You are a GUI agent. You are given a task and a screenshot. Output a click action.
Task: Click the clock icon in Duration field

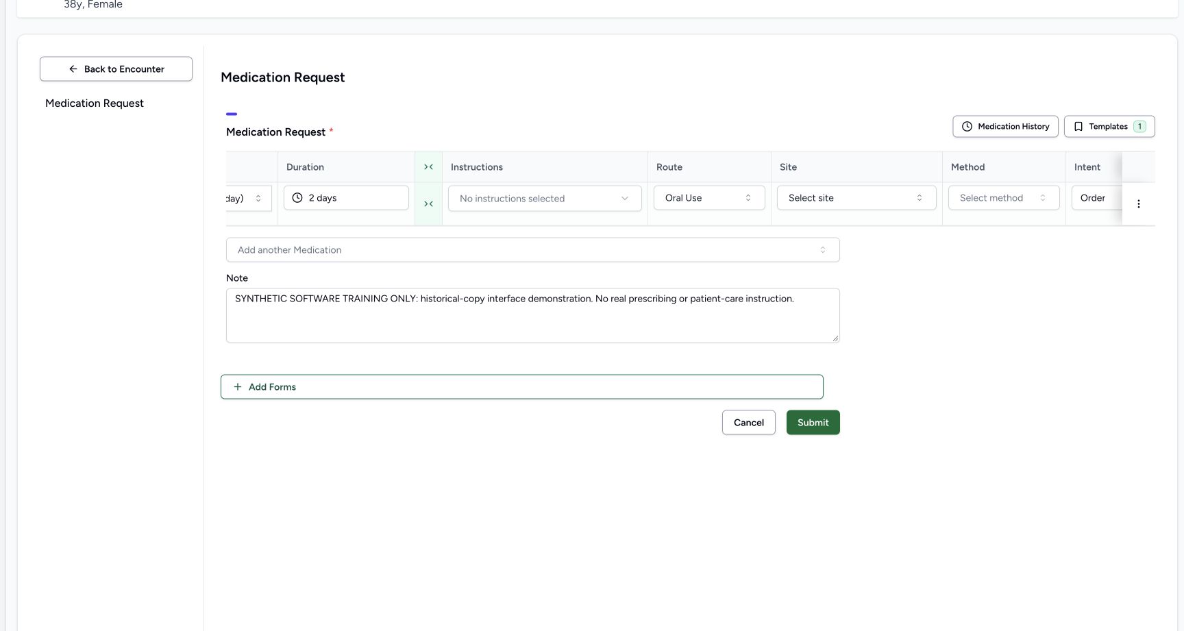(x=297, y=198)
